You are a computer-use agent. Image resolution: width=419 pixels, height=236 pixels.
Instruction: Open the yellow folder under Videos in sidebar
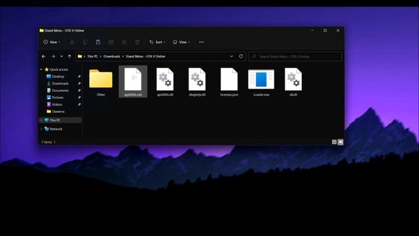(x=56, y=111)
